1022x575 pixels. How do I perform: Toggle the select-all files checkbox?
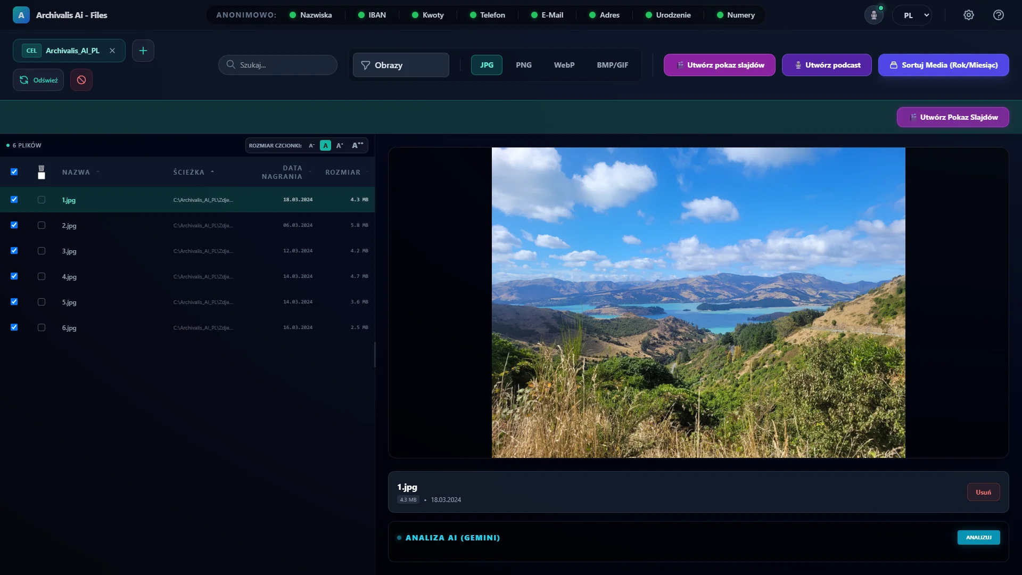coord(14,172)
